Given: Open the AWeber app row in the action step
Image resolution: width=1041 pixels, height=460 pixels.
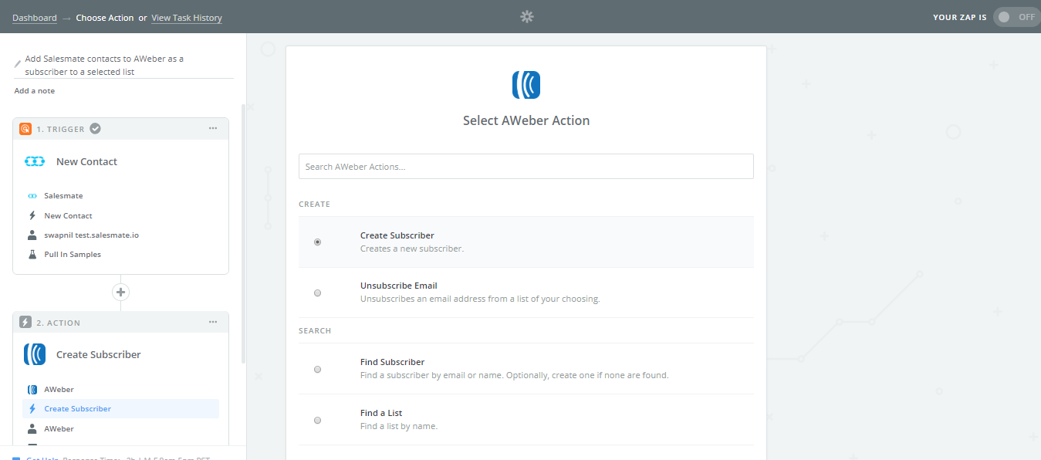Looking at the screenshot, I should [x=120, y=390].
